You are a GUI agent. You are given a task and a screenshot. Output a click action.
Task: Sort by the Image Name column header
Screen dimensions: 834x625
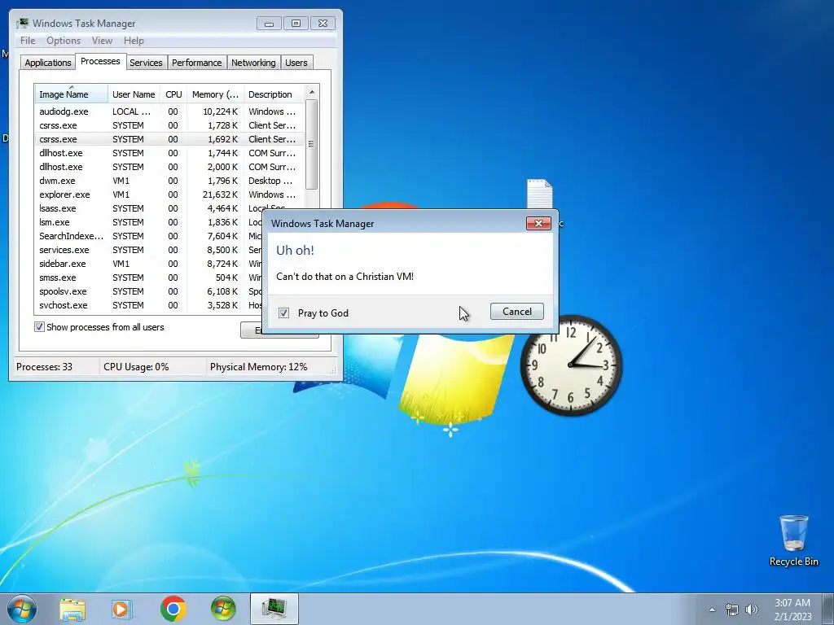tap(72, 94)
